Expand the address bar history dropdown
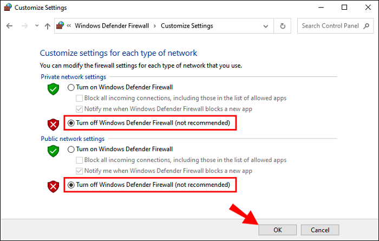 click(x=265, y=26)
